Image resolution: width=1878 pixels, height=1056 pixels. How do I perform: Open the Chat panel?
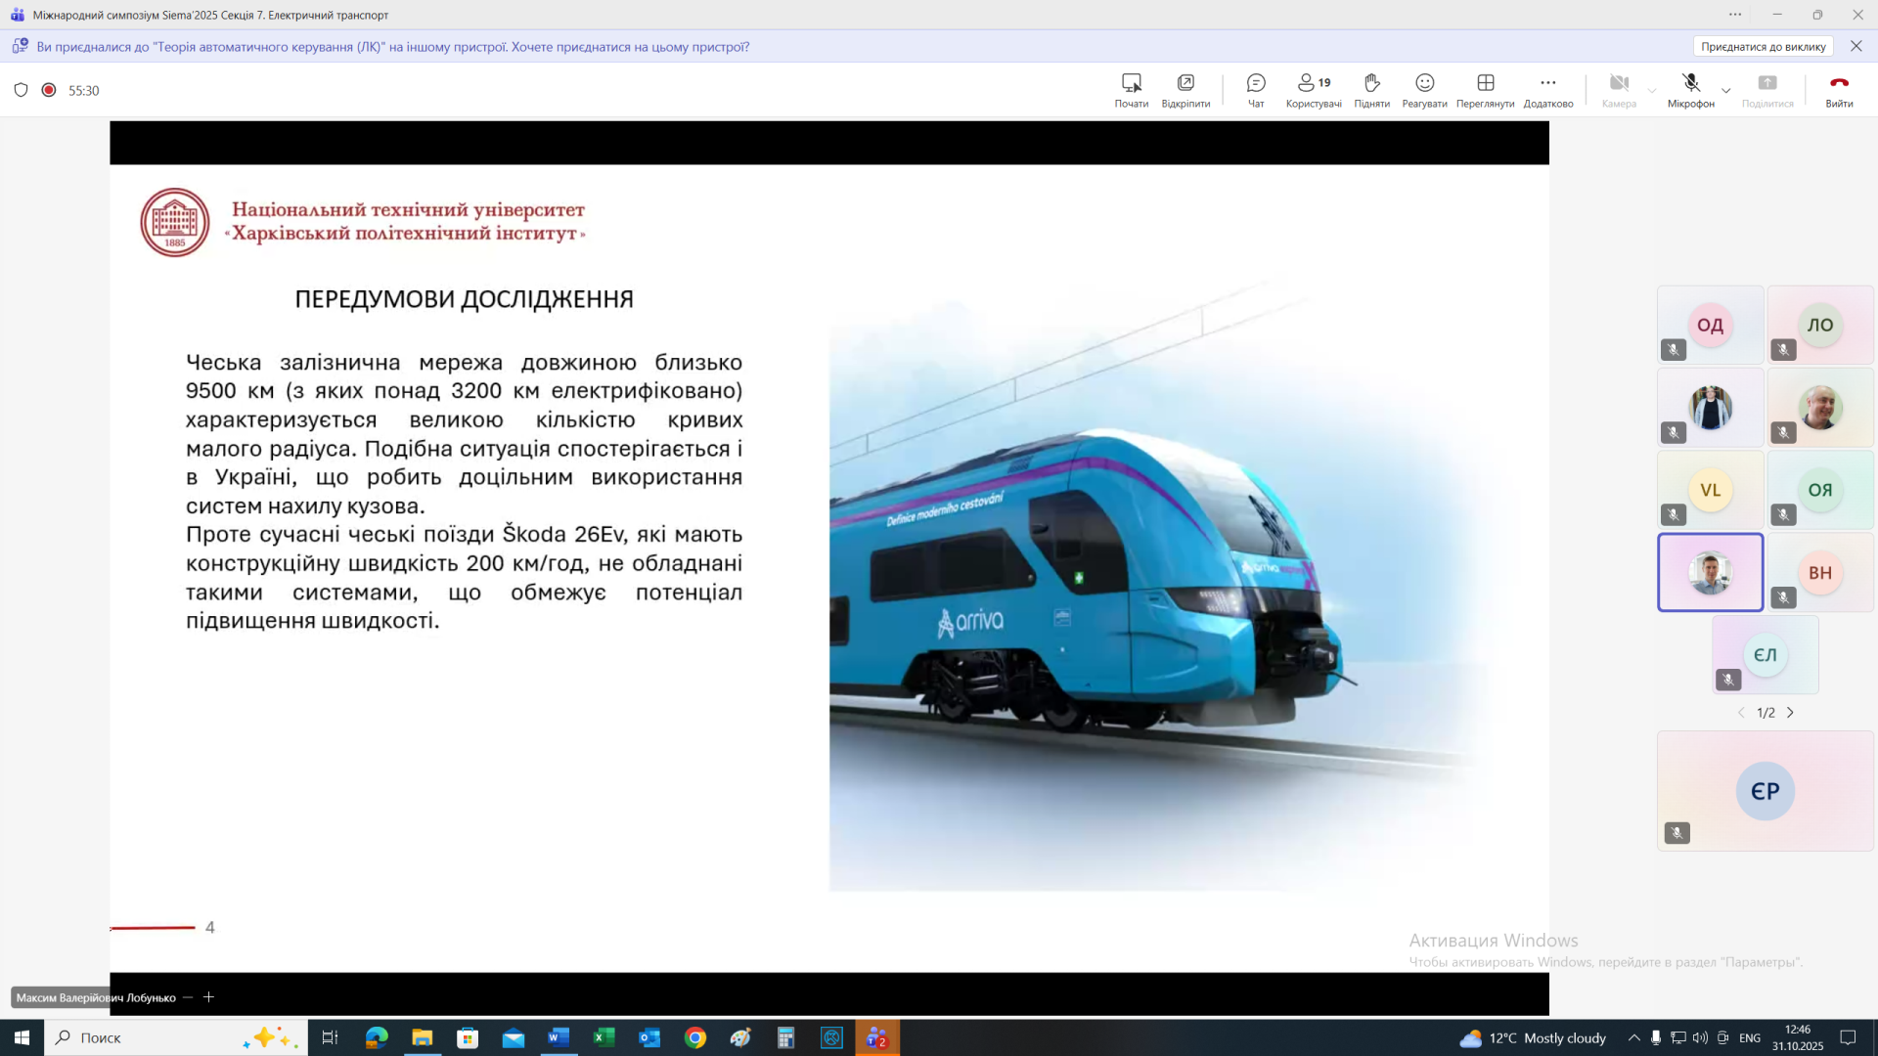tap(1256, 89)
